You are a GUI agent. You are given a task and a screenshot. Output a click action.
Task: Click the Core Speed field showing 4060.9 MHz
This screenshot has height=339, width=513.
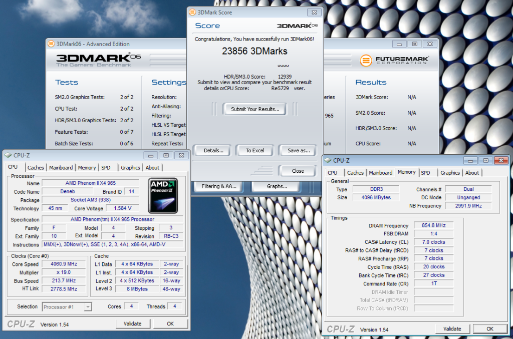coord(64,264)
